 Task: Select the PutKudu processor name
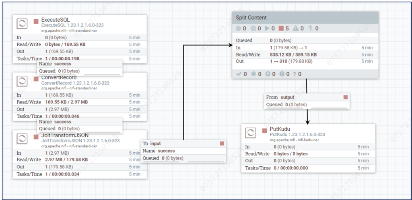pyautogui.click(x=280, y=129)
